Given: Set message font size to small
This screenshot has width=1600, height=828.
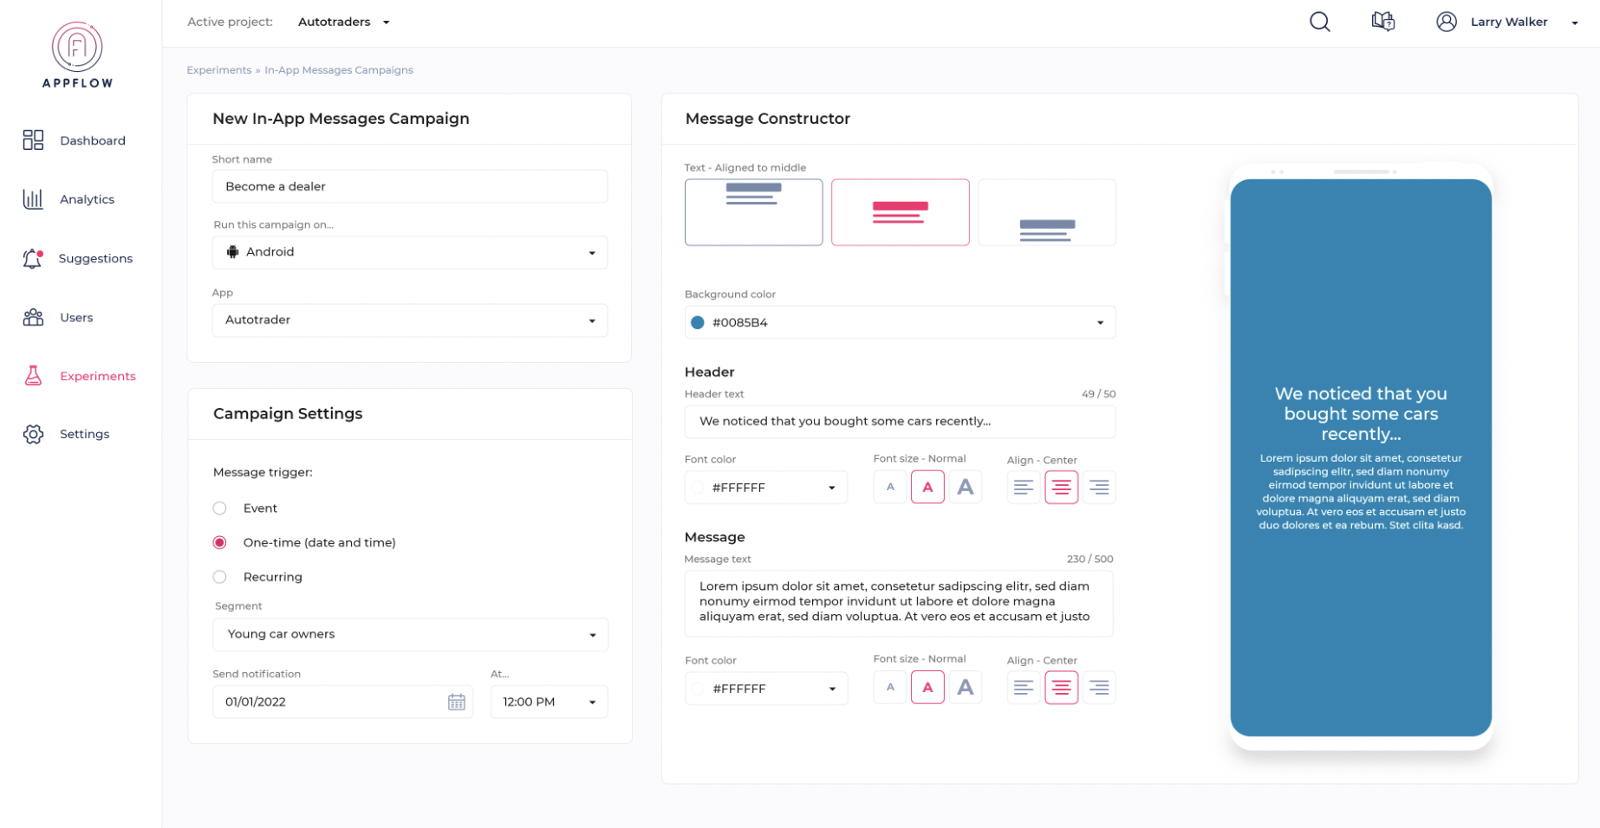Looking at the screenshot, I should tap(890, 688).
